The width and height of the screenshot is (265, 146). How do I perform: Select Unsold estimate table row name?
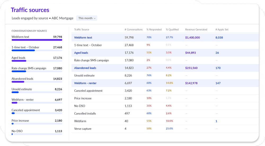(x=84, y=76)
